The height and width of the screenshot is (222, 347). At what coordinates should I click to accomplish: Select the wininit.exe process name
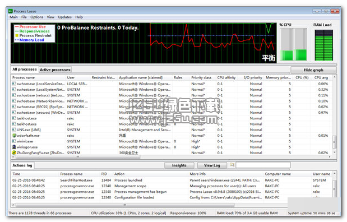(25, 141)
